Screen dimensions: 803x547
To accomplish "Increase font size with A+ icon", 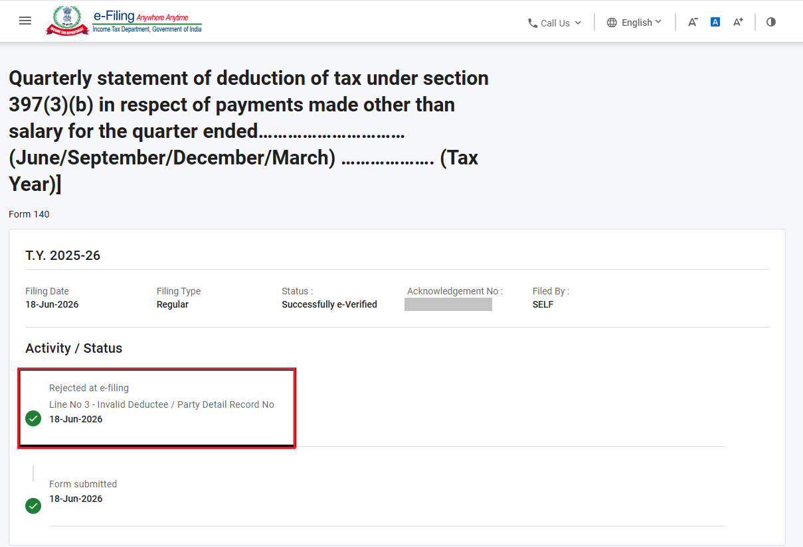I will pyautogui.click(x=738, y=22).
